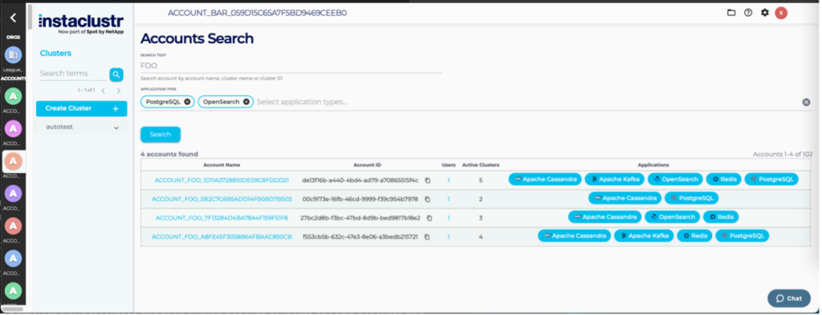Select the highlighted orange account avatar
The height and width of the screenshot is (315, 822).
[13, 161]
